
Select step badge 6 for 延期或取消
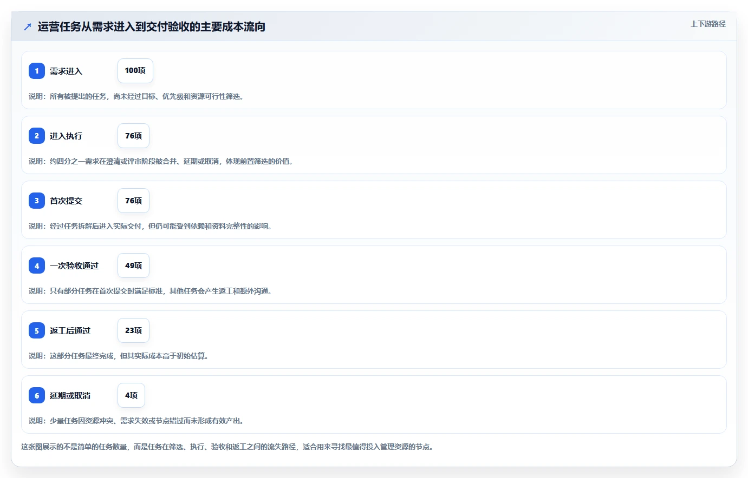coord(37,395)
